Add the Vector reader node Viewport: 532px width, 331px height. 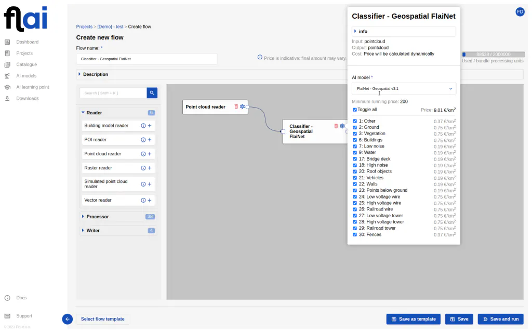[150, 200]
